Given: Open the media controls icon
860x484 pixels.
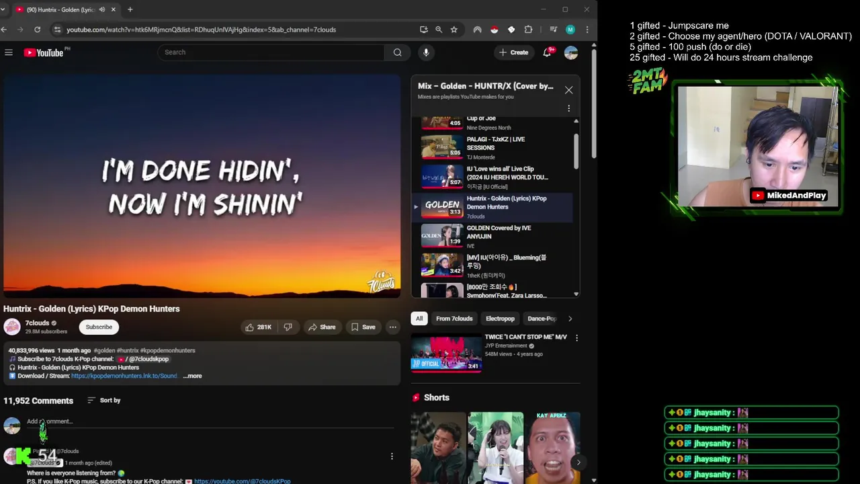Looking at the screenshot, I should coord(553,30).
